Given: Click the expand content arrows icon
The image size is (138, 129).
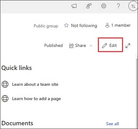Looking at the screenshot, I should 128,46.
